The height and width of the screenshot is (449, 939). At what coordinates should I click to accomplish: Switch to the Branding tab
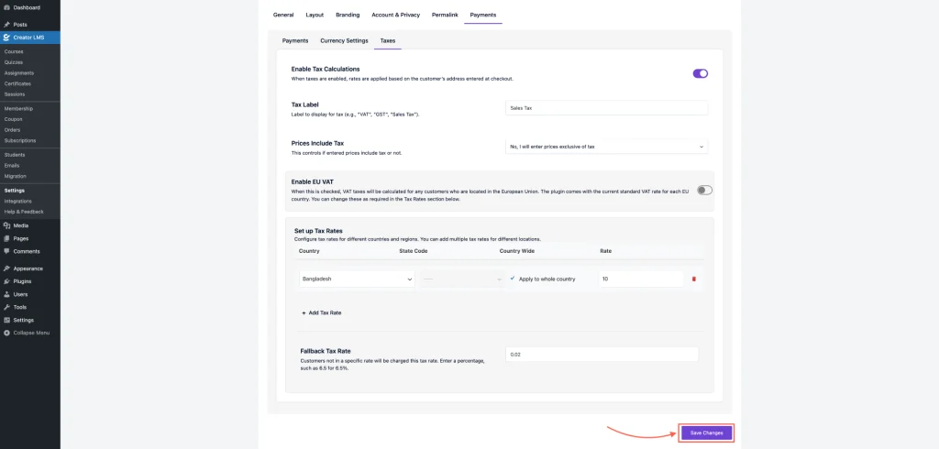[x=348, y=15]
